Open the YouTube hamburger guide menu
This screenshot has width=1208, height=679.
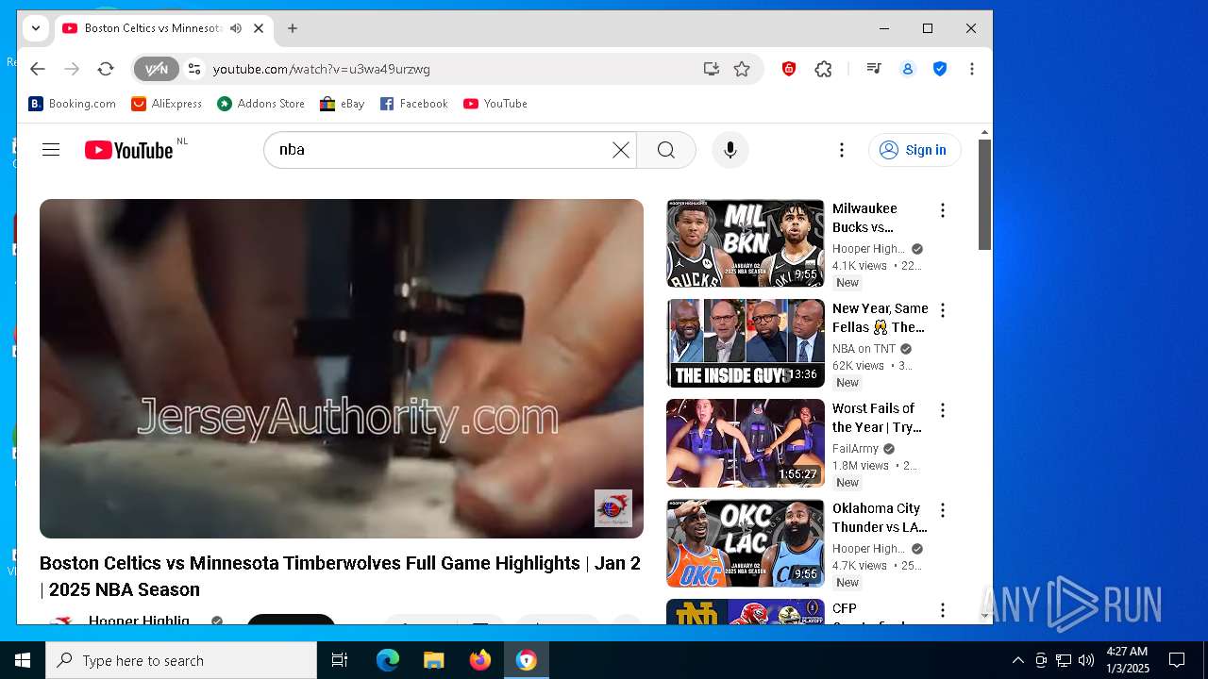pos(51,150)
